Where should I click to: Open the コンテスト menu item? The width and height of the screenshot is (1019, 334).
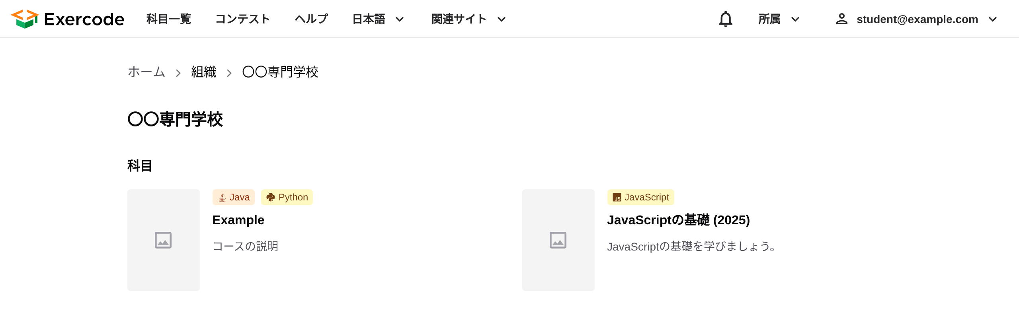[x=243, y=19]
